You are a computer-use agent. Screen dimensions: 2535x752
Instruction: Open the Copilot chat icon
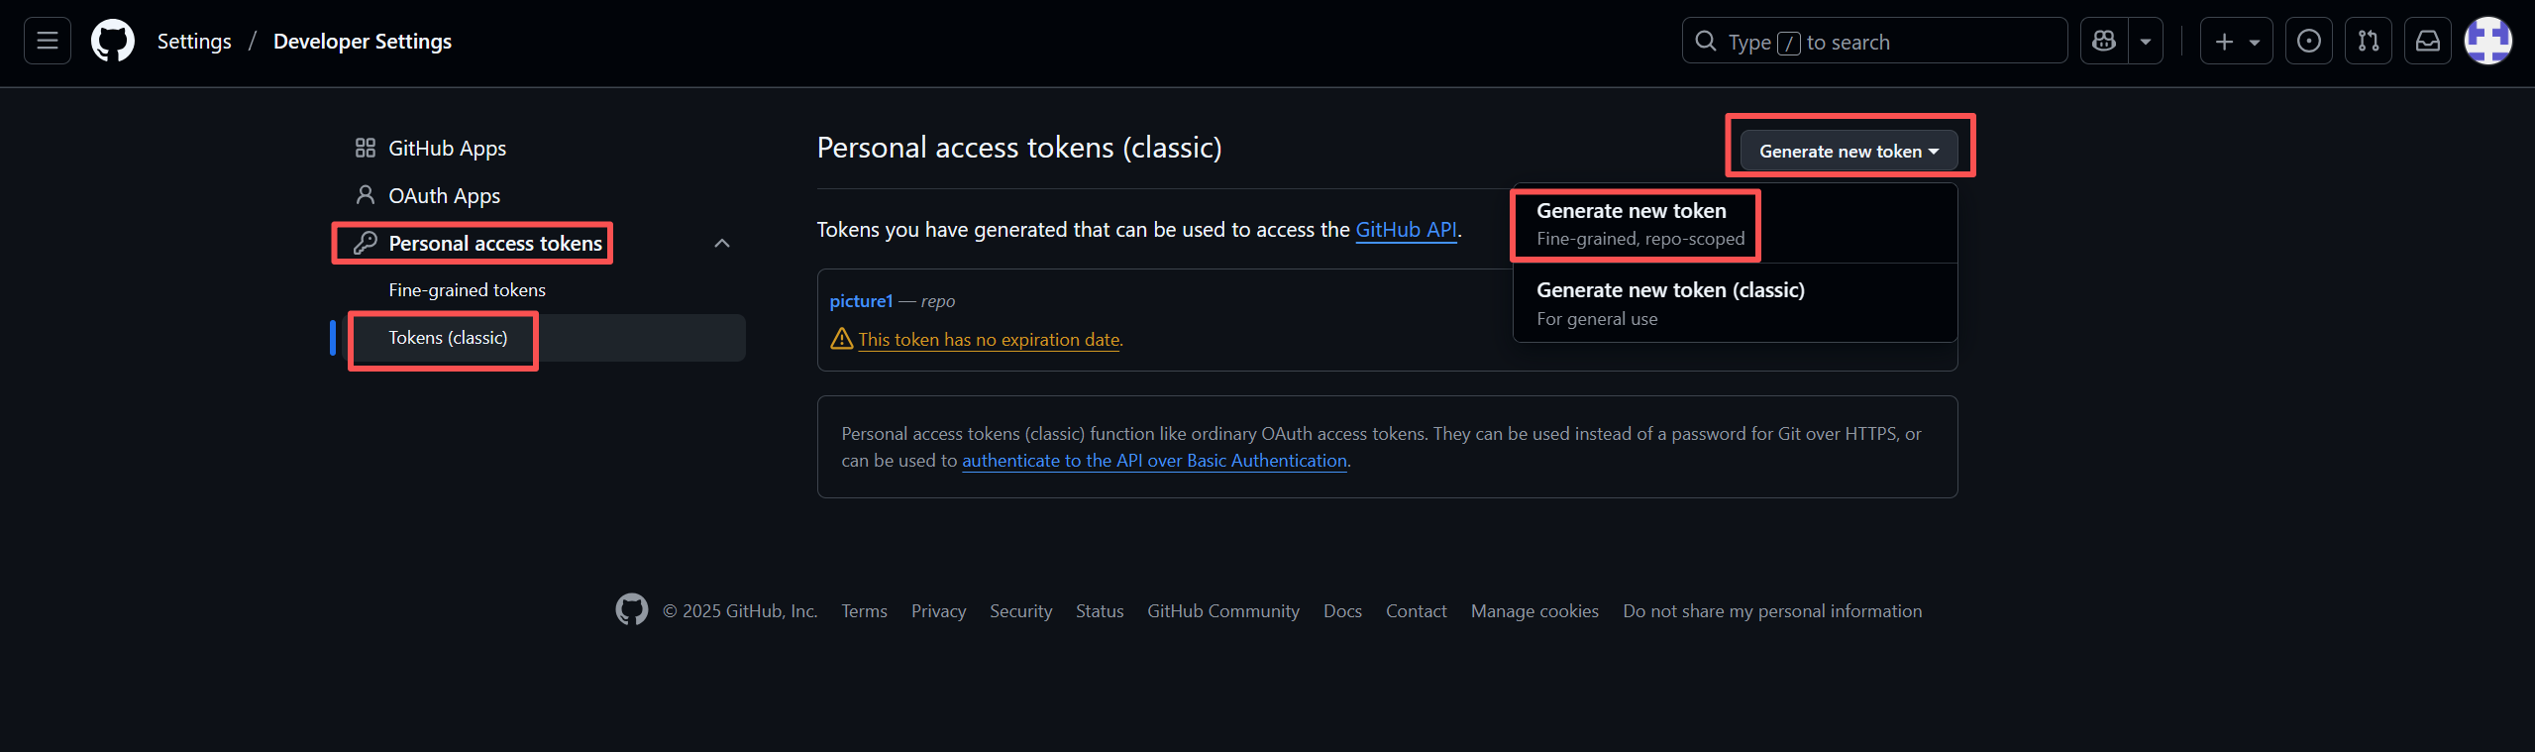pos(2104,41)
